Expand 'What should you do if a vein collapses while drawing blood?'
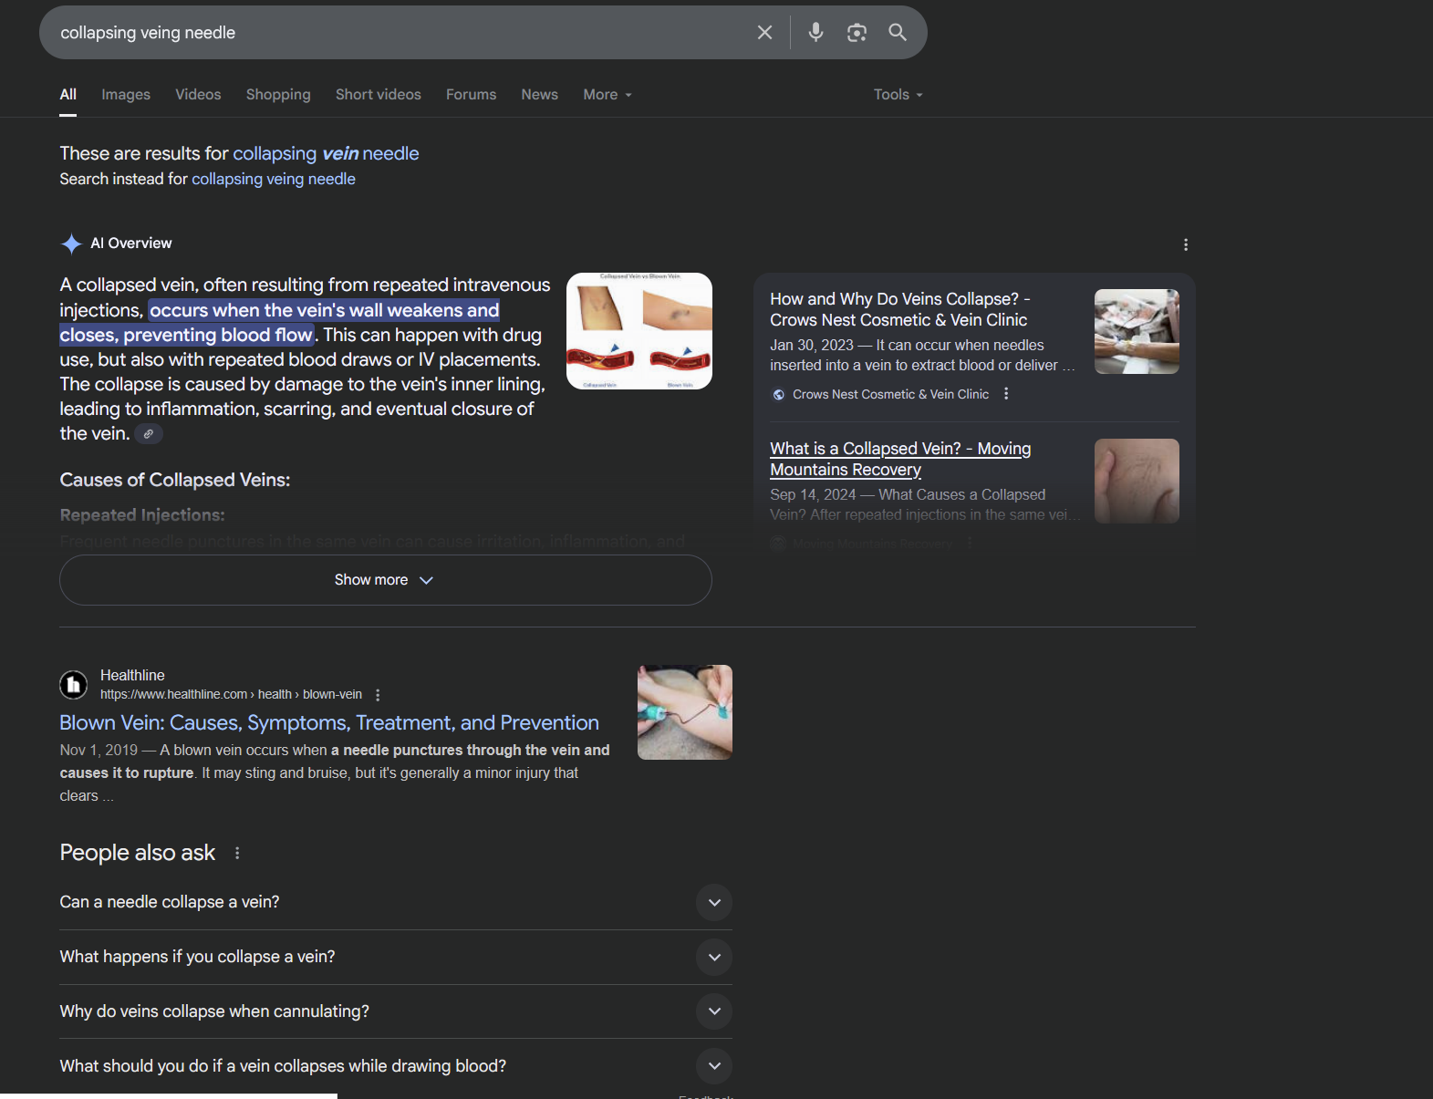This screenshot has width=1433, height=1099. (x=396, y=1066)
